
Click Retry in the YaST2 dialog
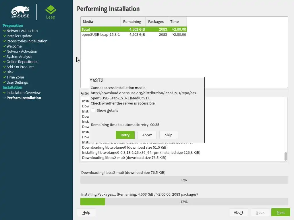pyautogui.click(x=125, y=135)
